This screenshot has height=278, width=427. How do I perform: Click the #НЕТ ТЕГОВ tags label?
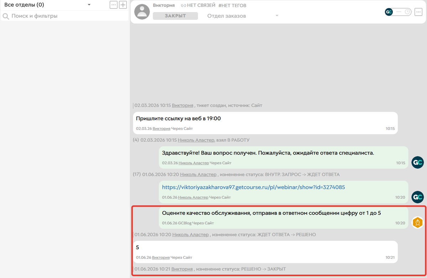pos(232,5)
